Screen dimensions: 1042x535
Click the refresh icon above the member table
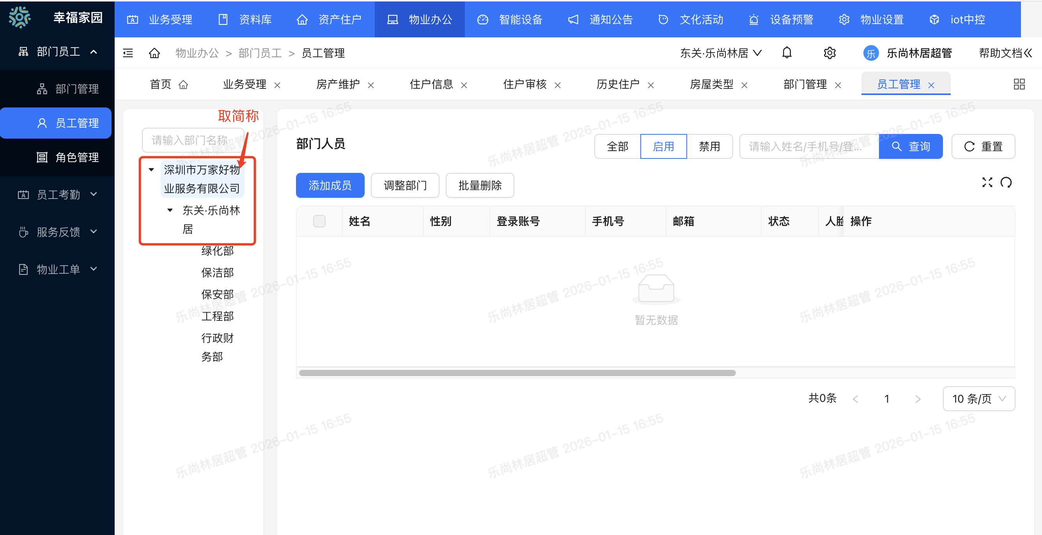[x=1007, y=183]
